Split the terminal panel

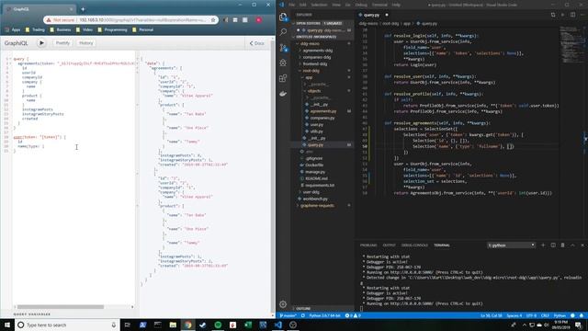(553, 245)
